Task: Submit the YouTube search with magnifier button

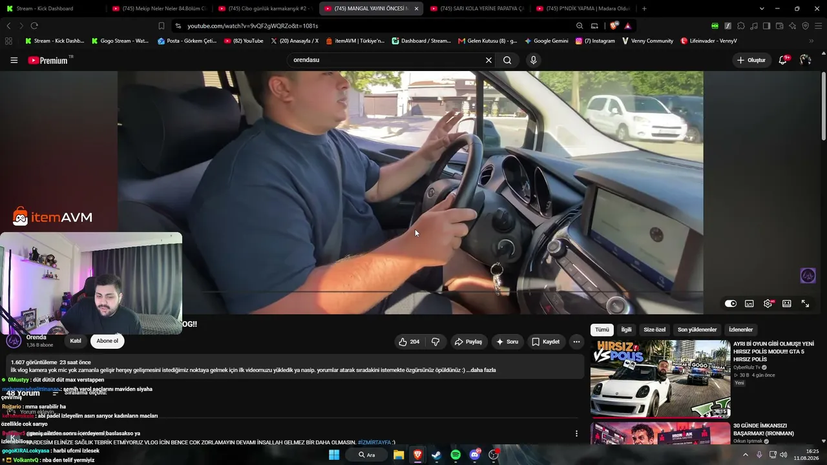Action: (507, 60)
